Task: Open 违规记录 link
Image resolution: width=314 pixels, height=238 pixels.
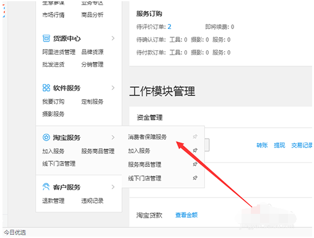Action: point(92,201)
